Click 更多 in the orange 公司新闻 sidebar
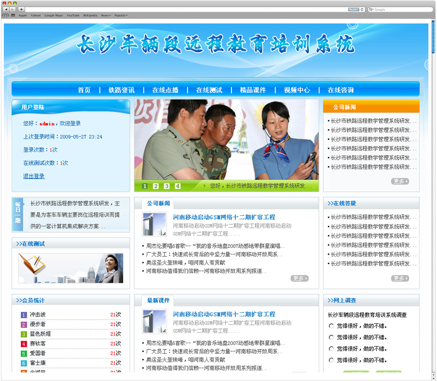Viewport: 437px width, 381px height. click(400, 181)
